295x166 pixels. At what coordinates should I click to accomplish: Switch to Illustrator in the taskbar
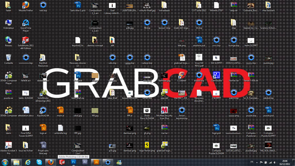96,162
